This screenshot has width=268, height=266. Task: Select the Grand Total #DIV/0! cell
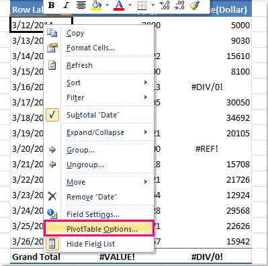(207, 257)
